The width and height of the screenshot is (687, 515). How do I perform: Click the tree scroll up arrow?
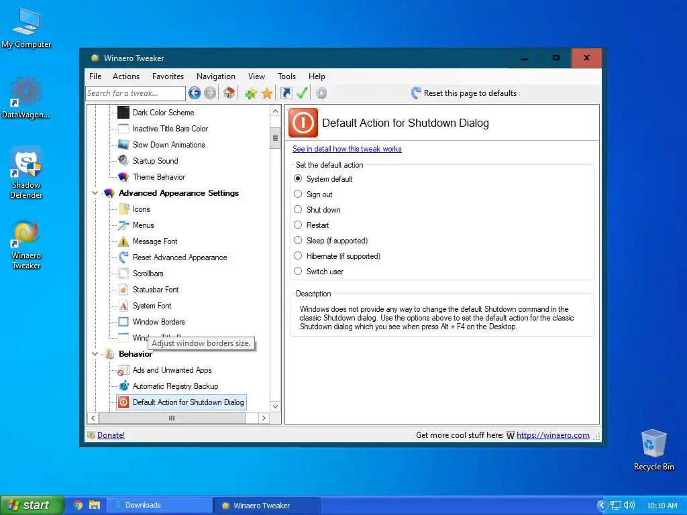pyautogui.click(x=275, y=111)
